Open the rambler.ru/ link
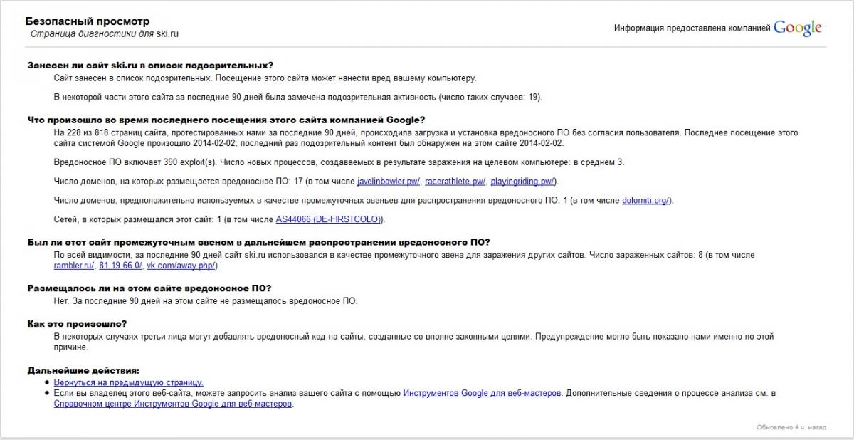This screenshot has height=440, width=854. coord(74,266)
